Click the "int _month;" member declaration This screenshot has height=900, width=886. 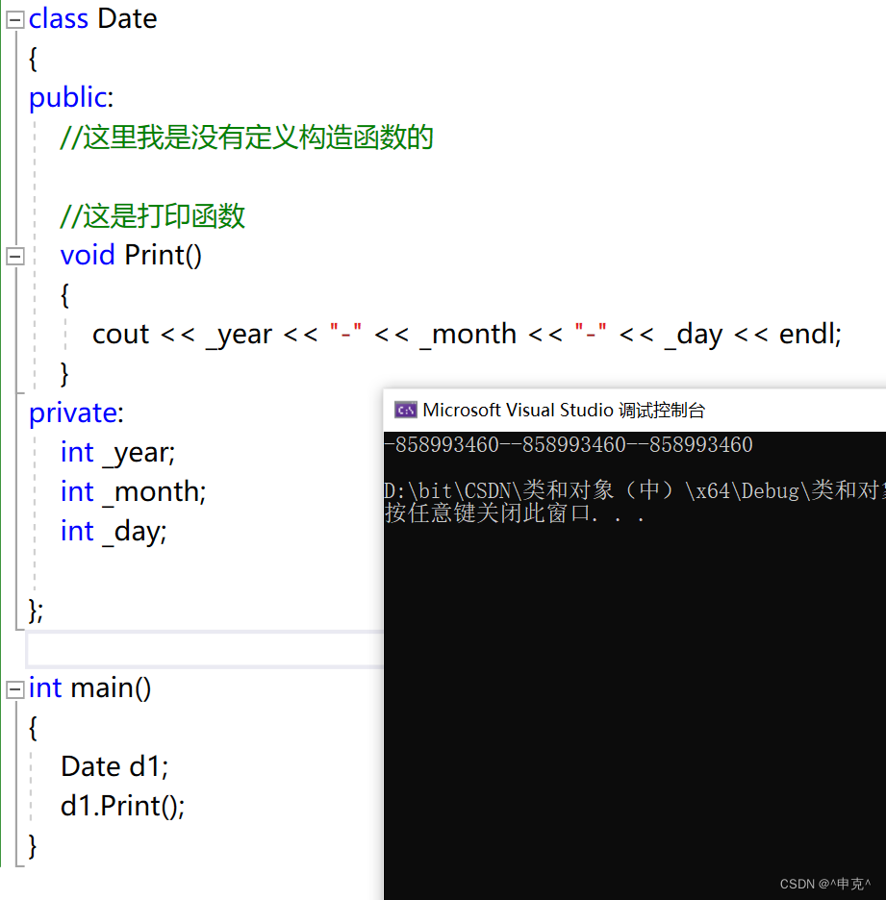pyautogui.click(x=133, y=492)
